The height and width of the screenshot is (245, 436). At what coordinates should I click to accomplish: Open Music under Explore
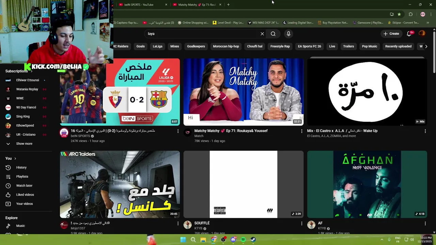tap(26, 226)
